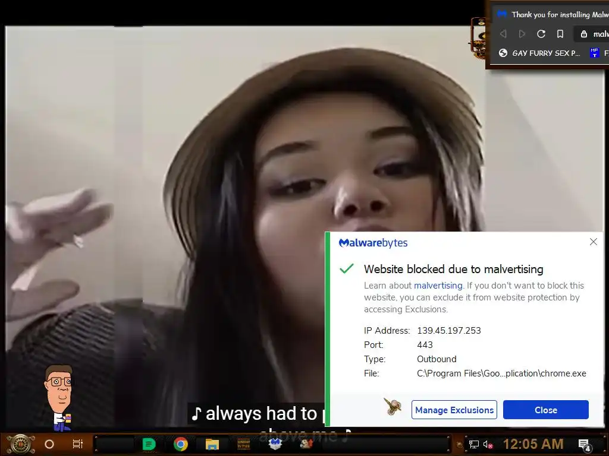Click the Malwarebytes logo in the alert
The image size is (609, 456).
373,243
